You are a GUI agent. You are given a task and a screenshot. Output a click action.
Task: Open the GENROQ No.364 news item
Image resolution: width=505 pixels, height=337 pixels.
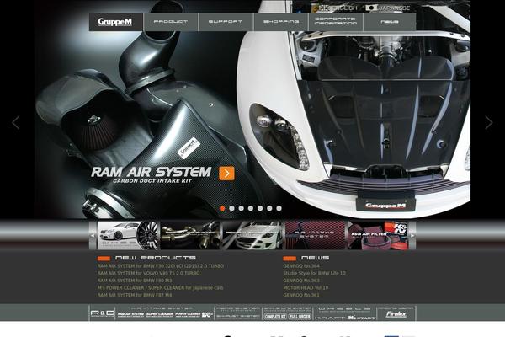(301, 266)
